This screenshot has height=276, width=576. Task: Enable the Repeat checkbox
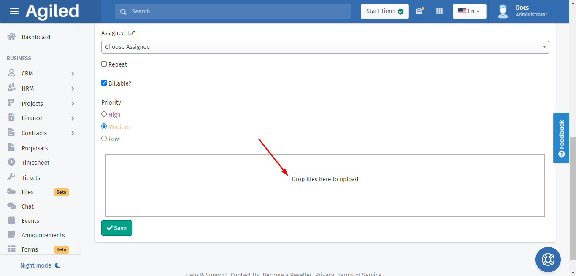(x=104, y=64)
